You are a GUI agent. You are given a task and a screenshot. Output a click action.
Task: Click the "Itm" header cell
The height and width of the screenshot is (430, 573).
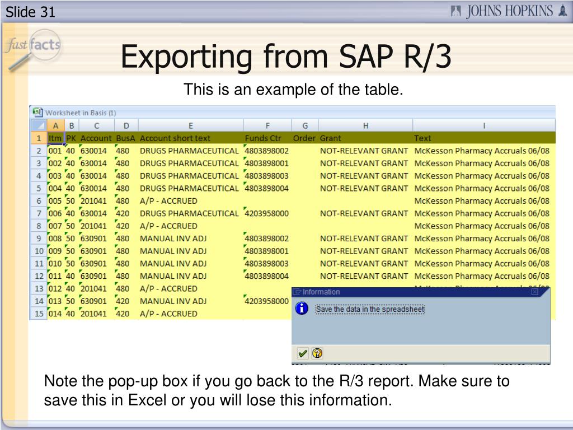click(55, 138)
